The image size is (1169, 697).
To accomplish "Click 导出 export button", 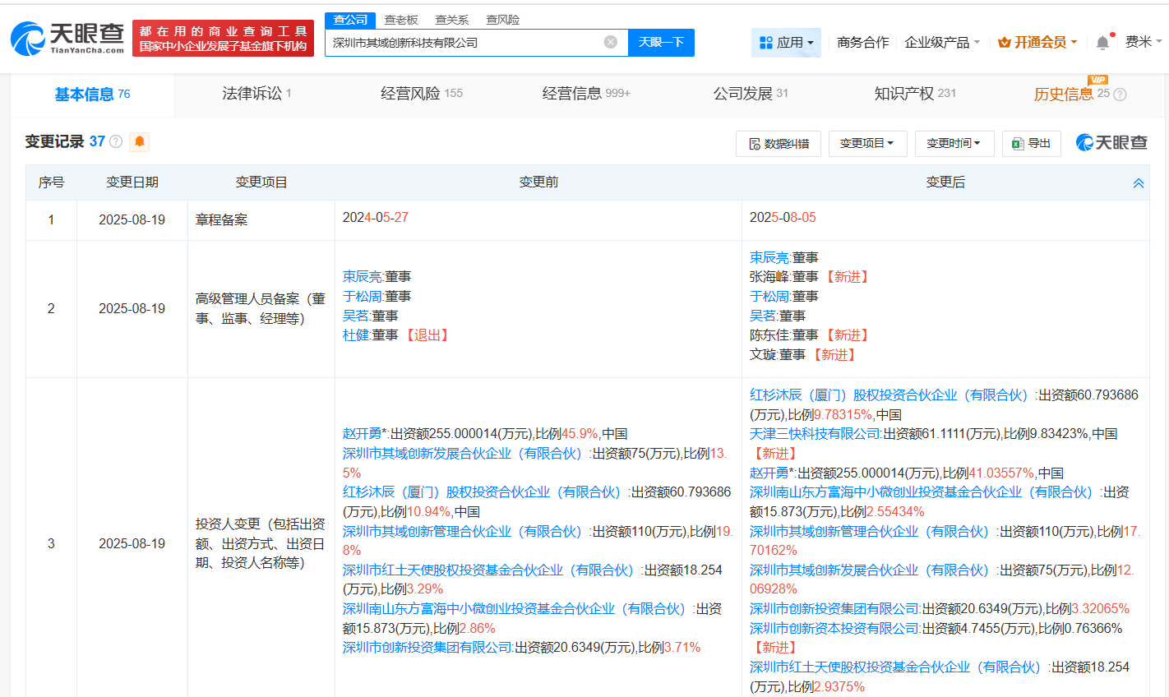I will [x=1031, y=143].
